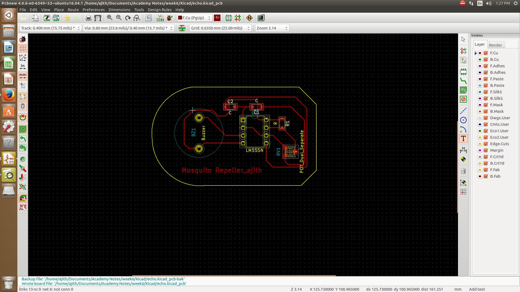Open the FreeROUTE tool
Image resolution: width=520 pixels, height=292 pixels.
pyautogui.click(x=249, y=18)
